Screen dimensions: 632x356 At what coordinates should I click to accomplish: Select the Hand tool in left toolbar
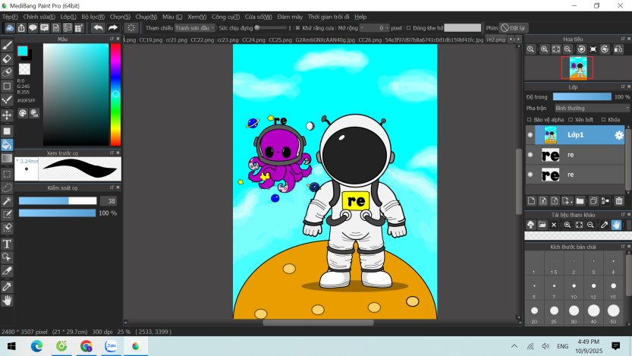point(7,301)
